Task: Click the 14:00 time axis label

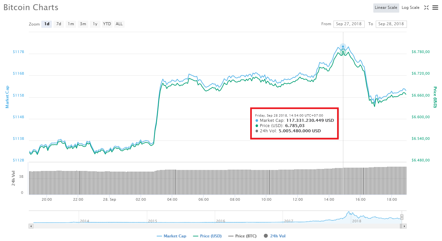Action: [x=329, y=199]
